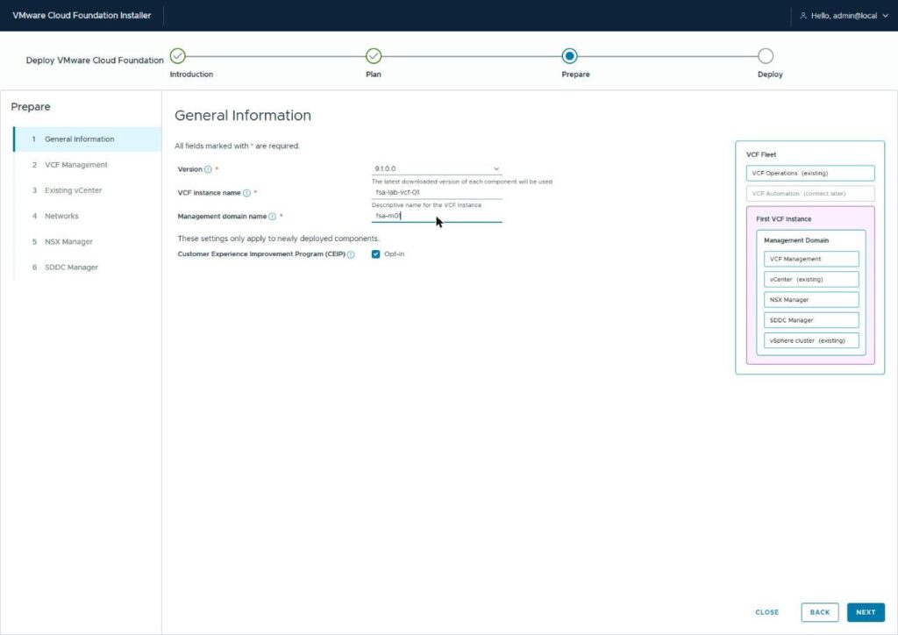Expand the admin@local user menu chevron
898x635 pixels.
[886, 16]
